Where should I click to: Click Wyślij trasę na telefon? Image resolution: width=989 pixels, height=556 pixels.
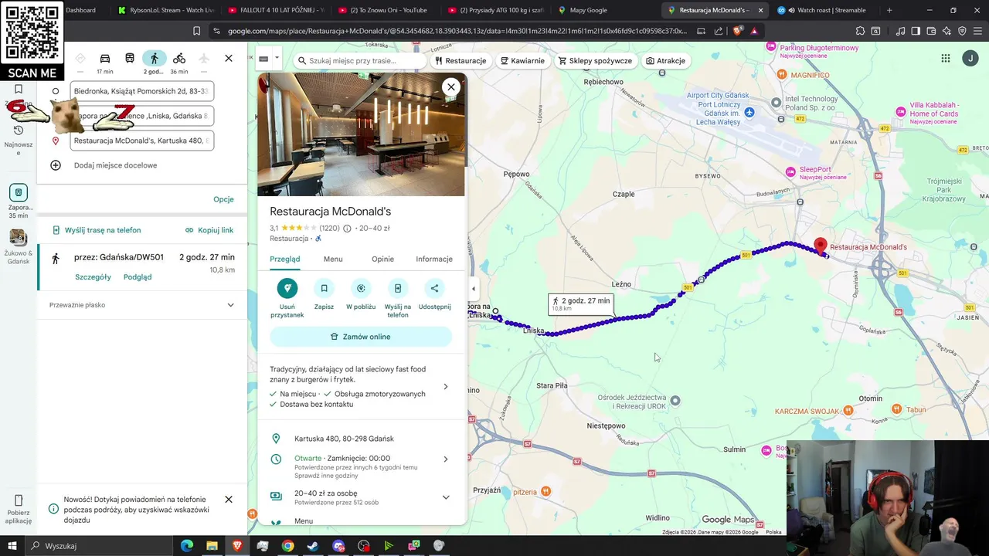[97, 230]
